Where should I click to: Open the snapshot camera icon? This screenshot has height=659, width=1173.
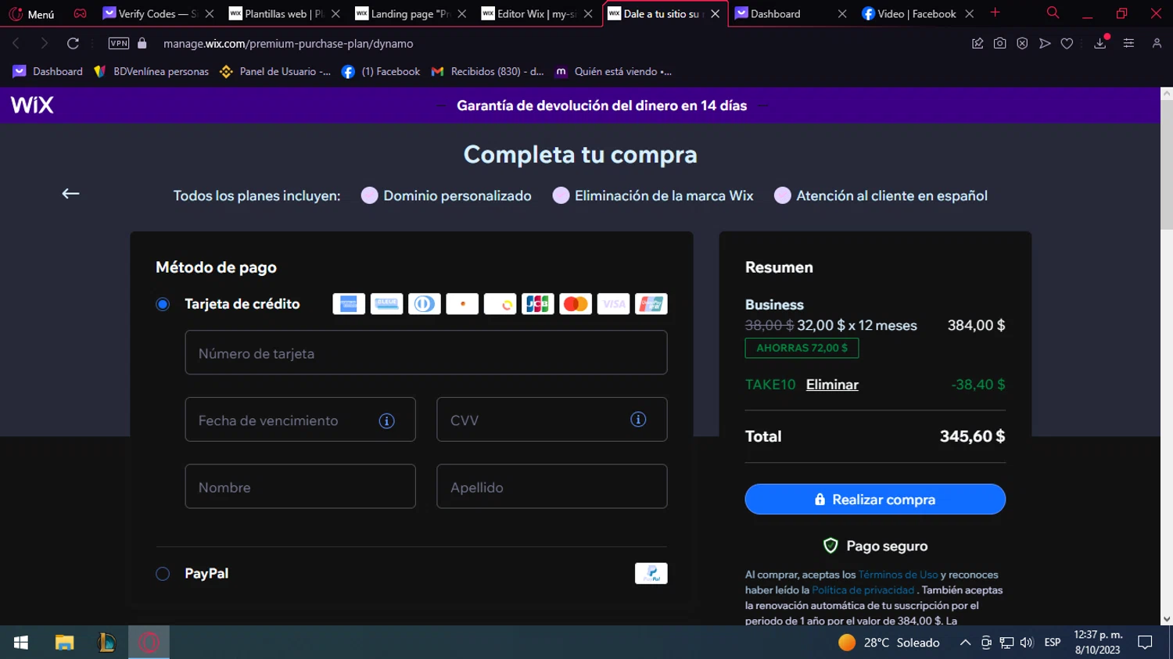click(999, 44)
